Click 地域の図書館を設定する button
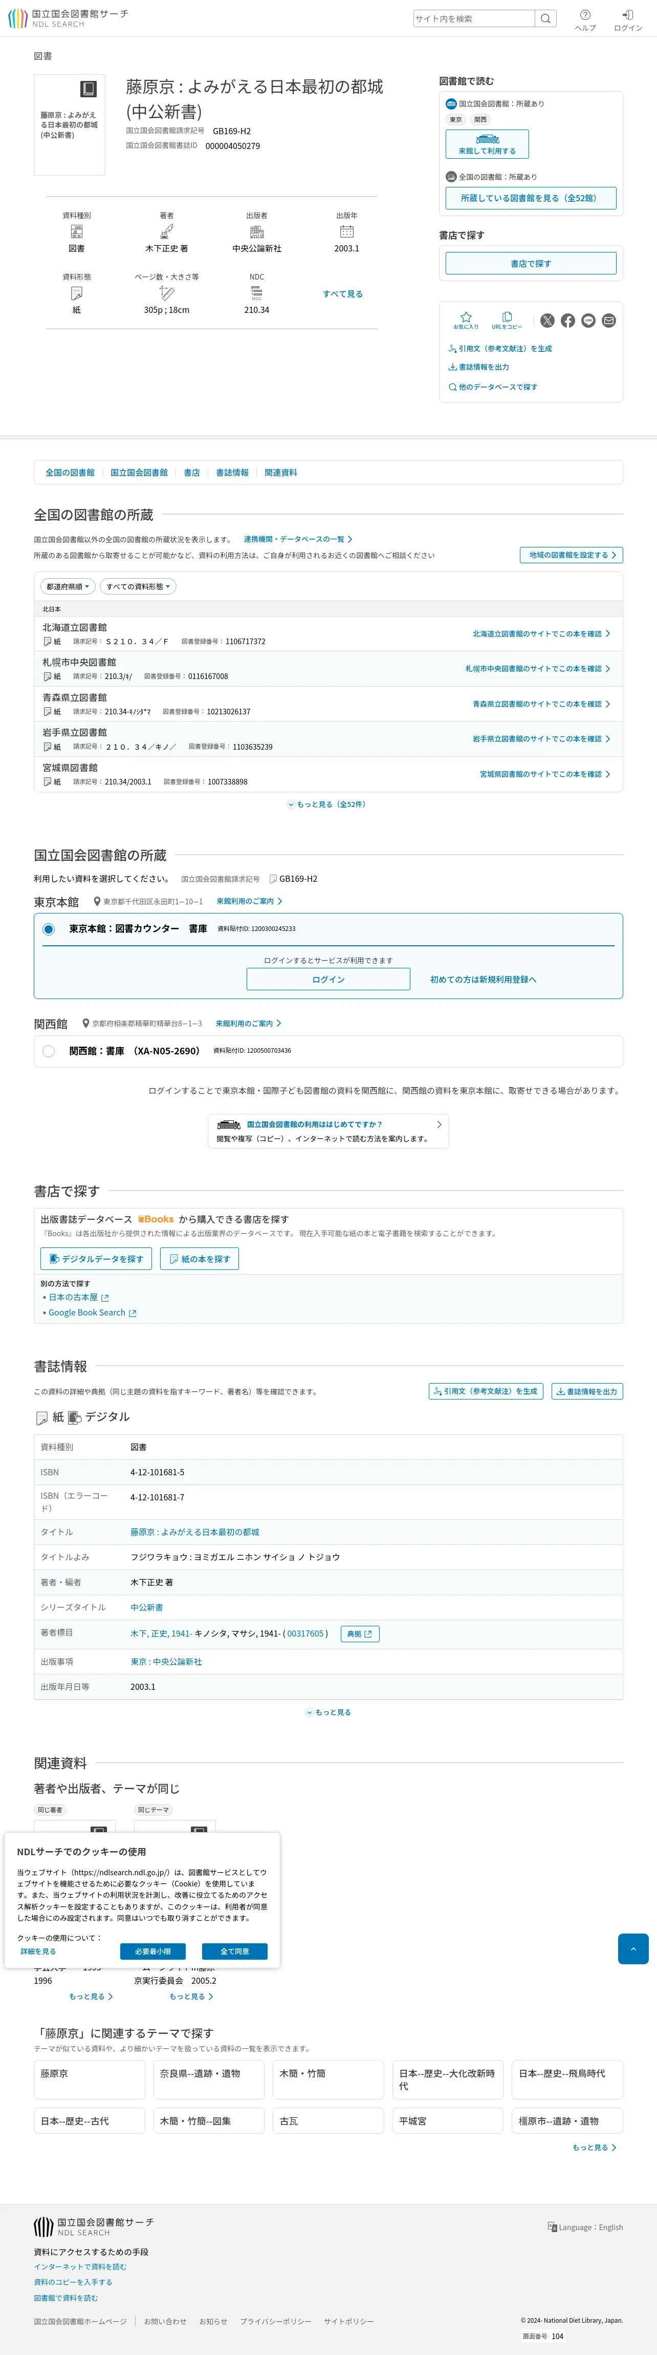The width and height of the screenshot is (657, 2355). coord(571,555)
